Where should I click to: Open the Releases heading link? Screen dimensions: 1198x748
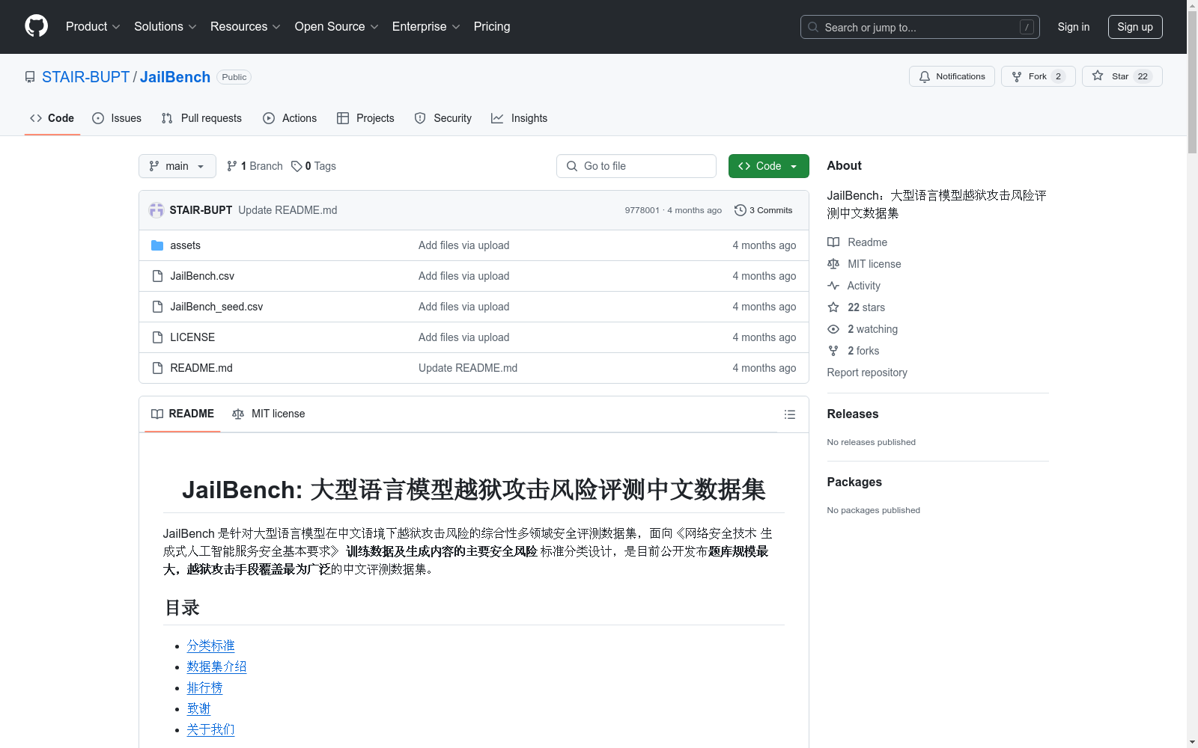tap(853, 414)
